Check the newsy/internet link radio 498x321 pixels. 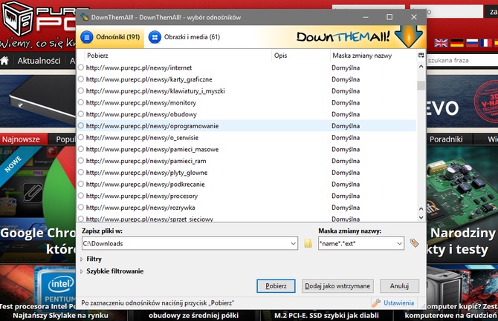pyautogui.click(x=81, y=67)
